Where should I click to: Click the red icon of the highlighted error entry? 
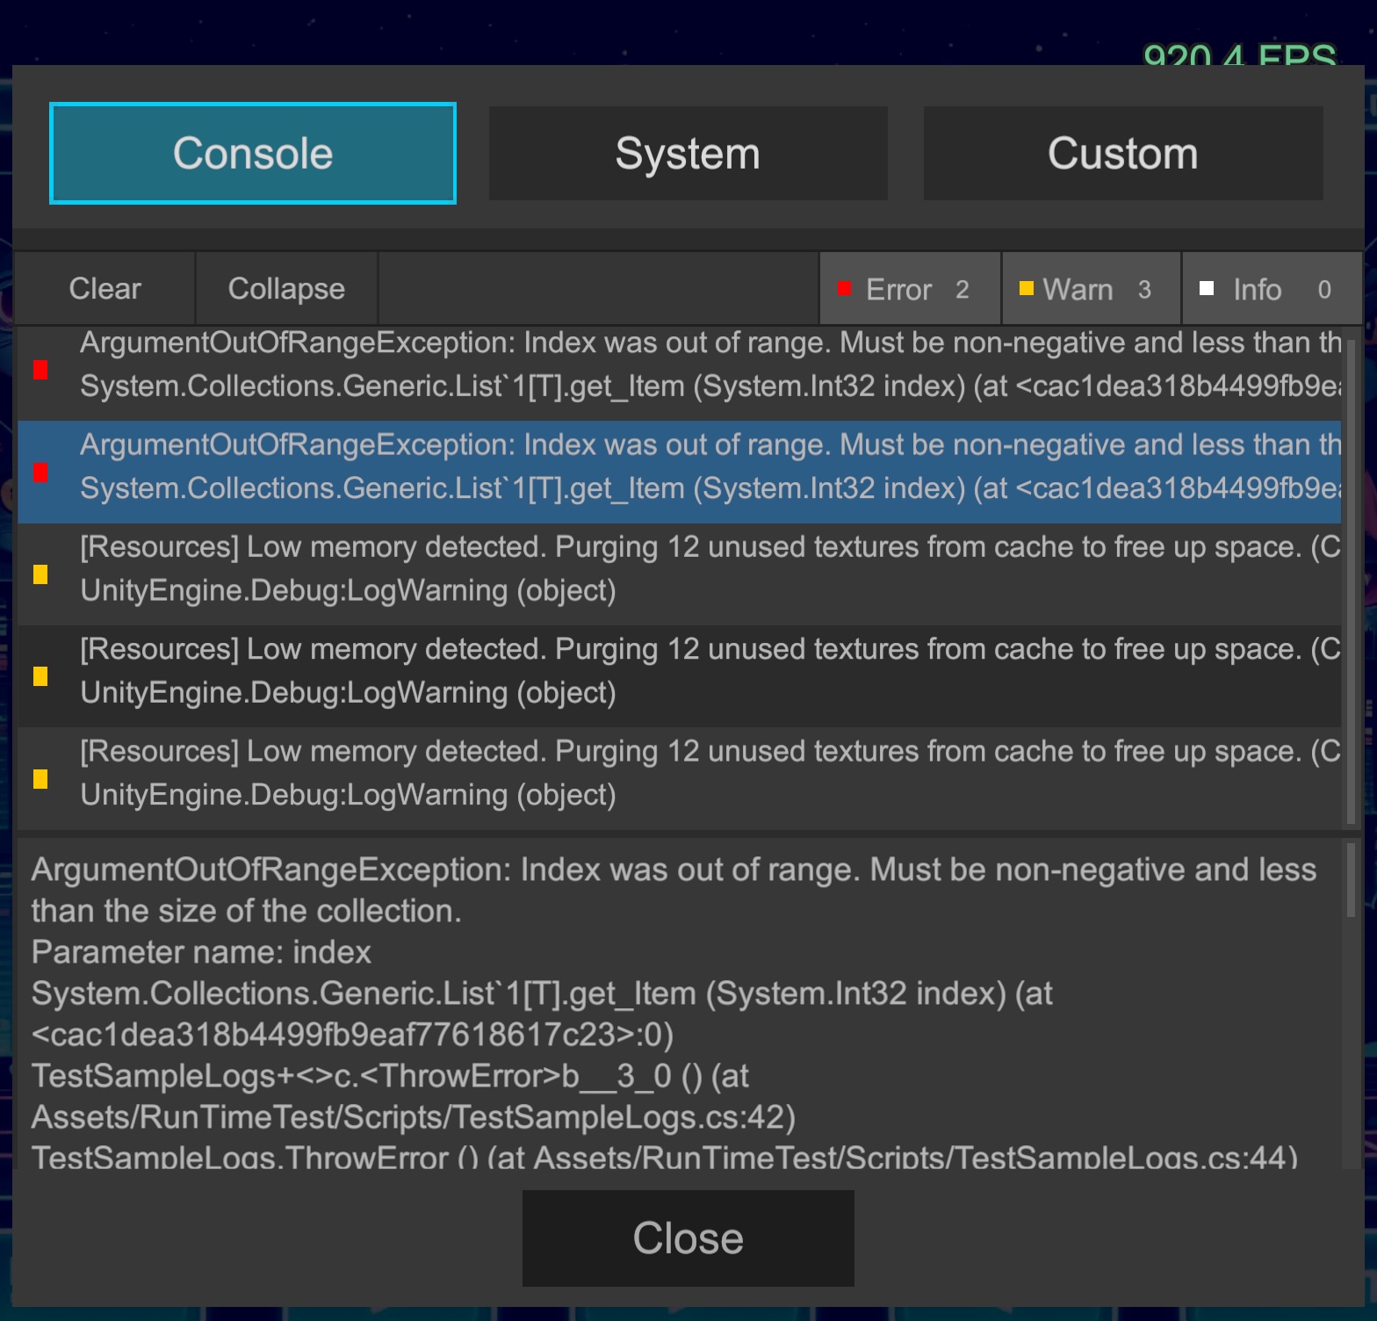click(40, 473)
